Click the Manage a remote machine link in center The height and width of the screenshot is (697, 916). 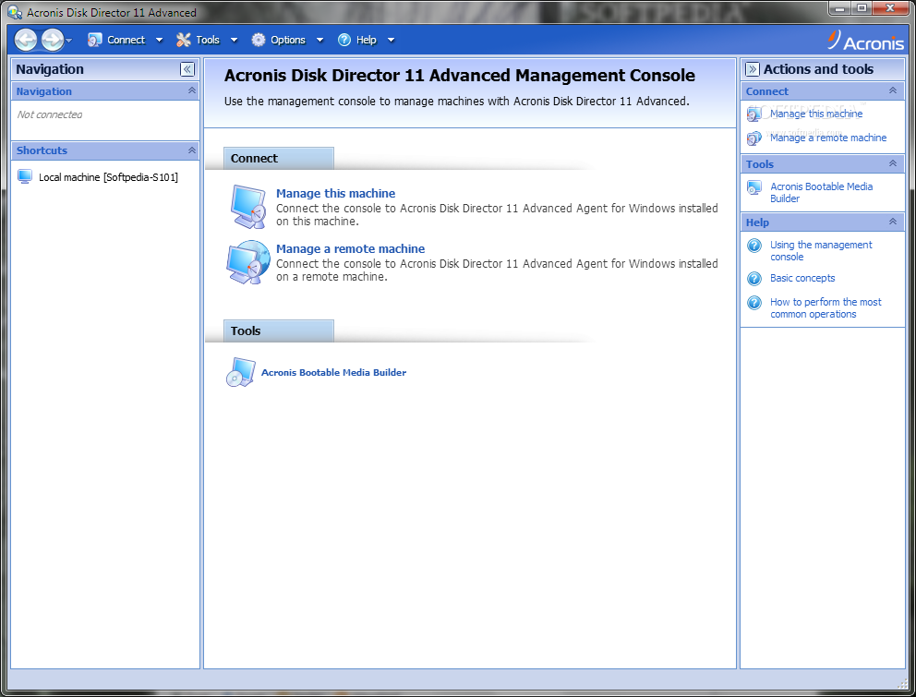[x=350, y=249]
